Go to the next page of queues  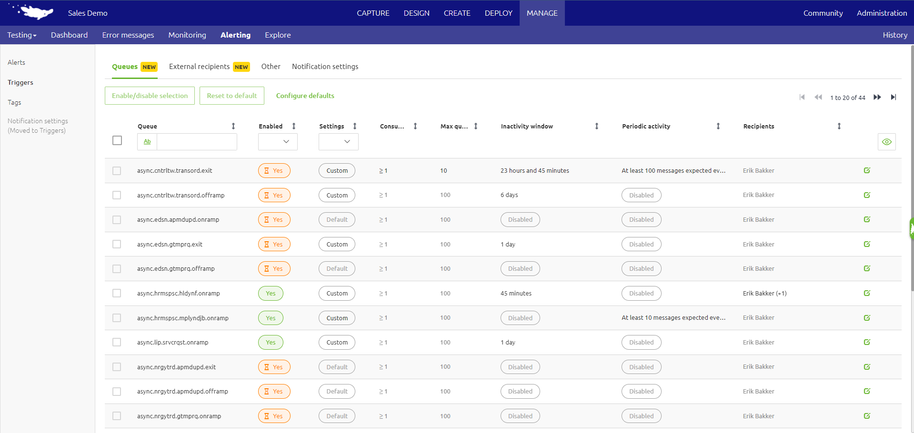(x=877, y=97)
